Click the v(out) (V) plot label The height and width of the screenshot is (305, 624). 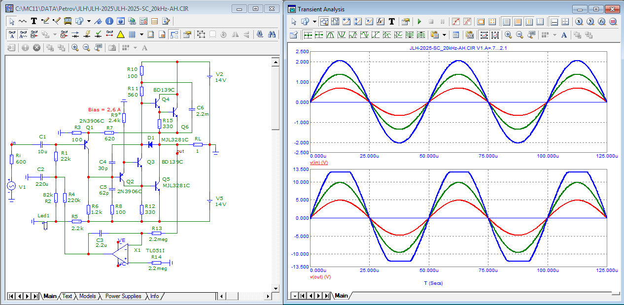(320, 277)
